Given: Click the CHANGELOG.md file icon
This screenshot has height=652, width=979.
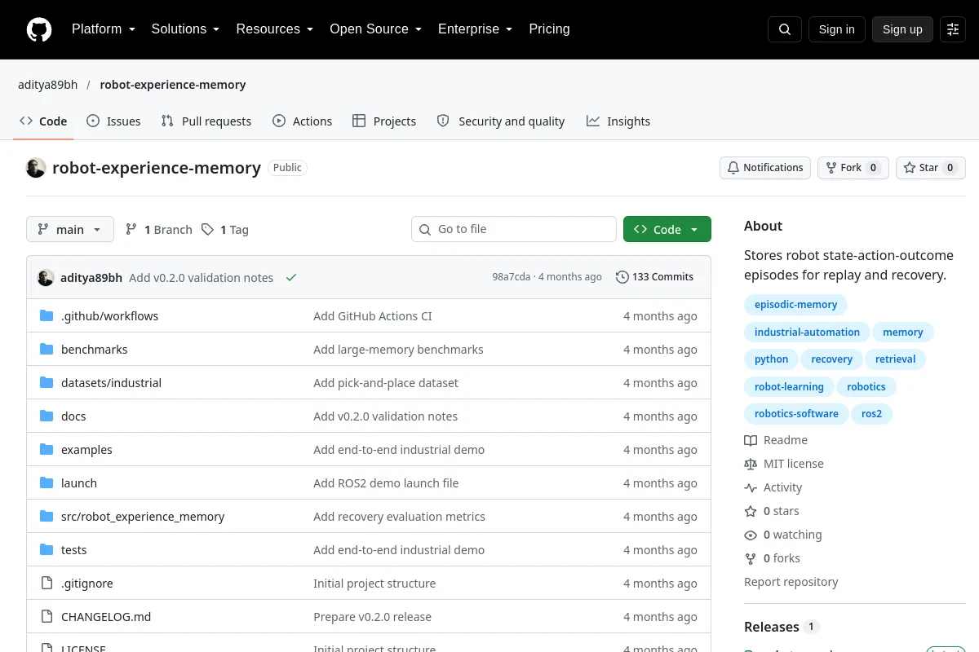Looking at the screenshot, I should click(x=47, y=617).
